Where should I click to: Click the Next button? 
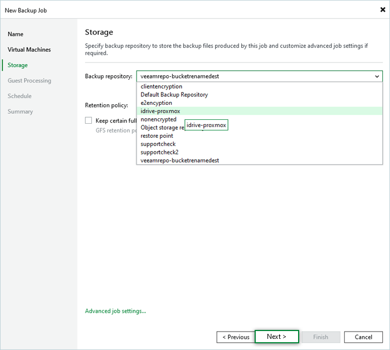tap(276, 337)
